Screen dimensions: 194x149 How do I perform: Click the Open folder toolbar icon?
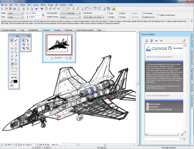click(6, 9)
